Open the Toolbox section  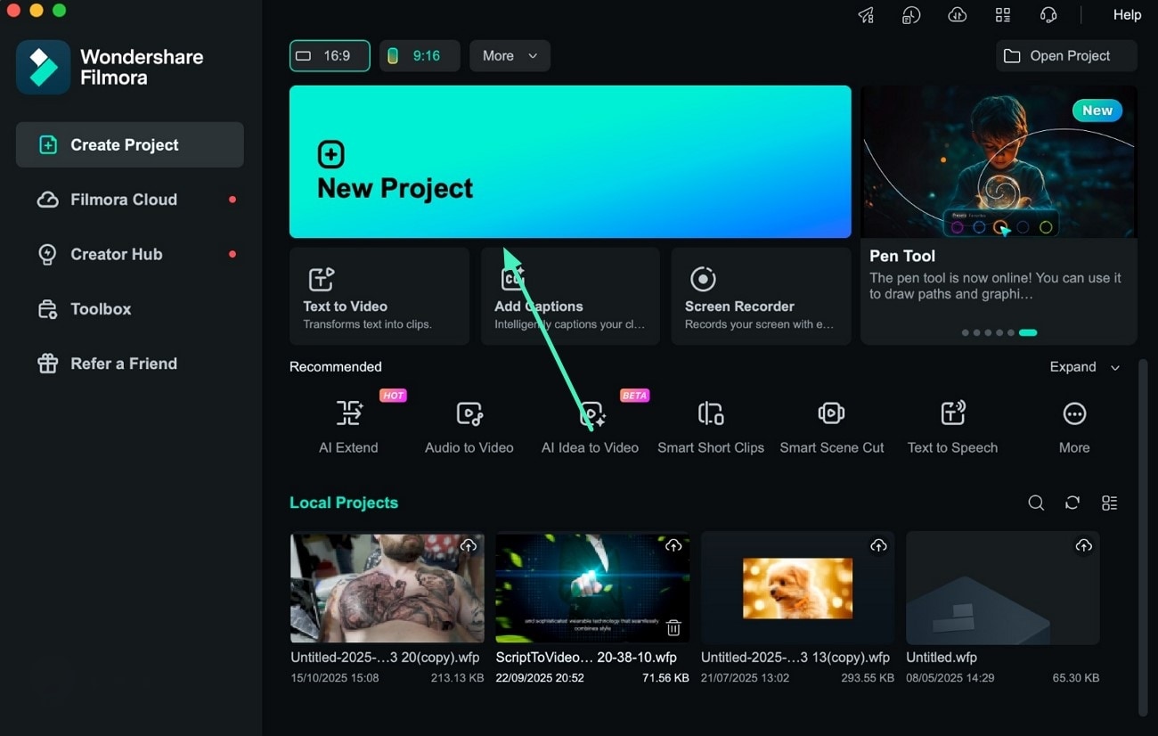pyautogui.click(x=130, y=309)
